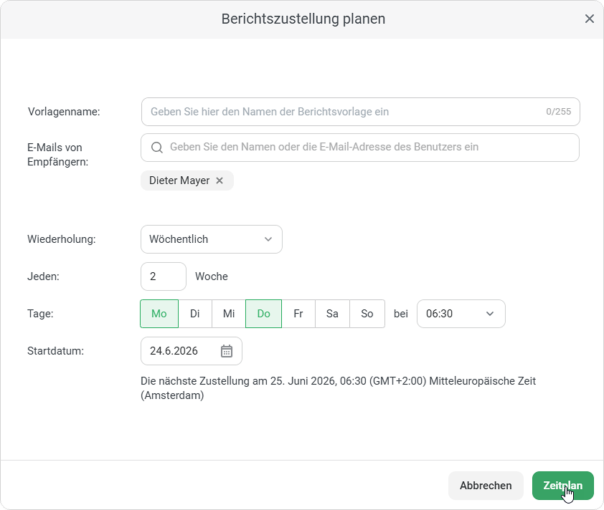Viewport: 604px width, 510px height.
Task: Enable the So day button
Action: click(x=367, y=314)
